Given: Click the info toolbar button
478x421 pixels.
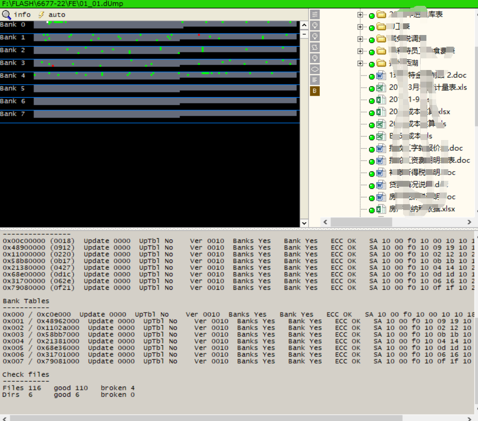Looking at the screenshot, I should point(17,15).
